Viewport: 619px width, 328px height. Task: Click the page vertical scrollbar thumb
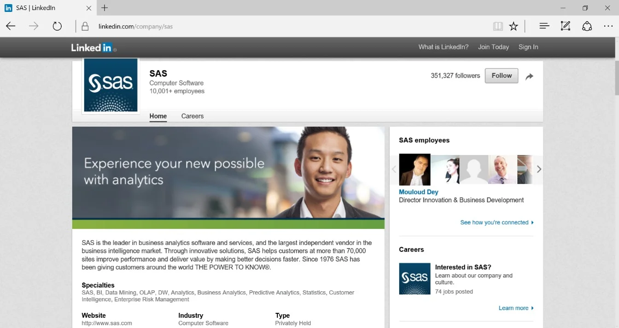click(x=616, y=77)
